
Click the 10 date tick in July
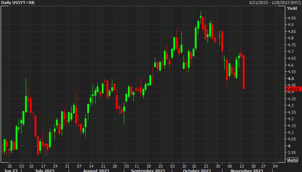click(x=31, y=166)
